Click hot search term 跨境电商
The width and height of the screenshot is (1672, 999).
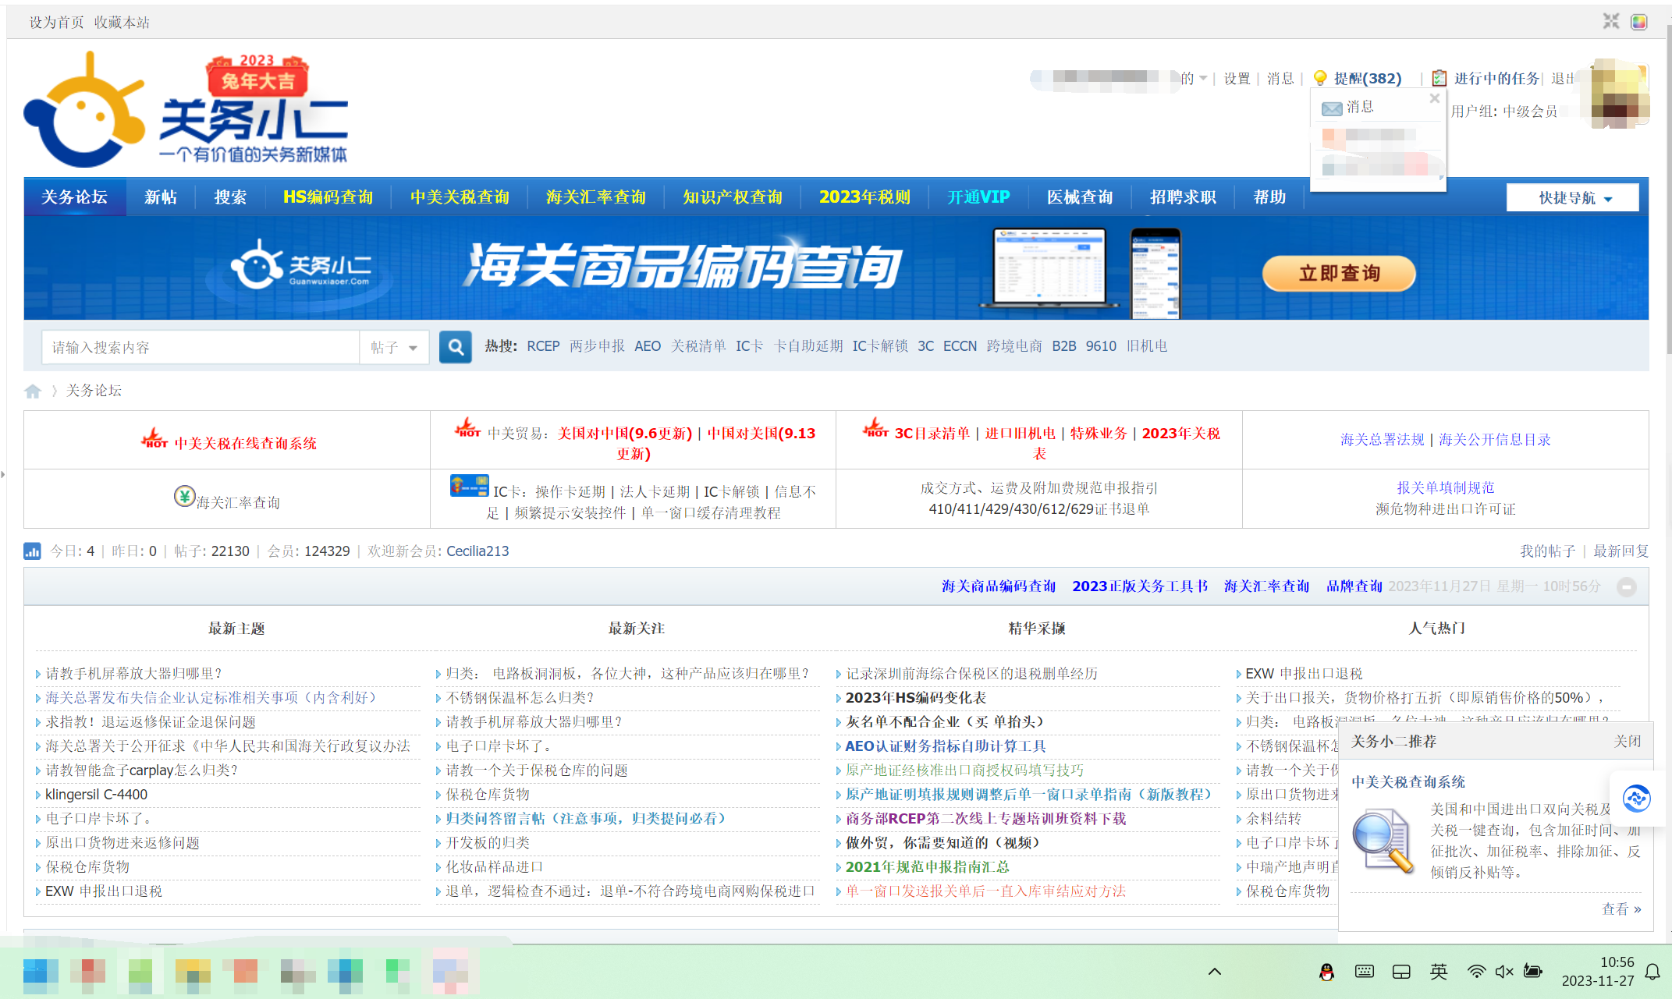click(x=1014, y=345)
